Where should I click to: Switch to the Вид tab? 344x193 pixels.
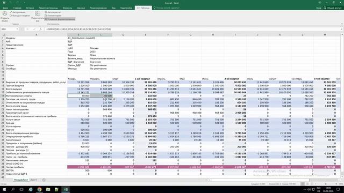(113, 8)
